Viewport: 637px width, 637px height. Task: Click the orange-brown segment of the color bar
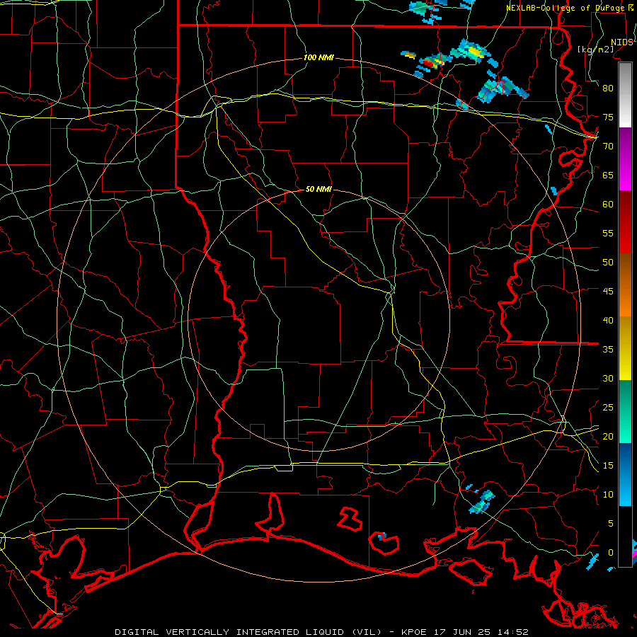point(625,285)
